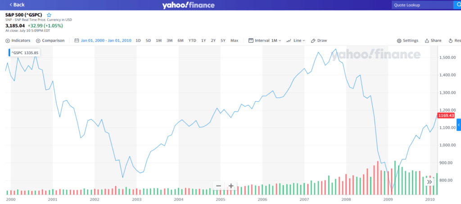Select the Draw pencil tool

tap(313, 41)
